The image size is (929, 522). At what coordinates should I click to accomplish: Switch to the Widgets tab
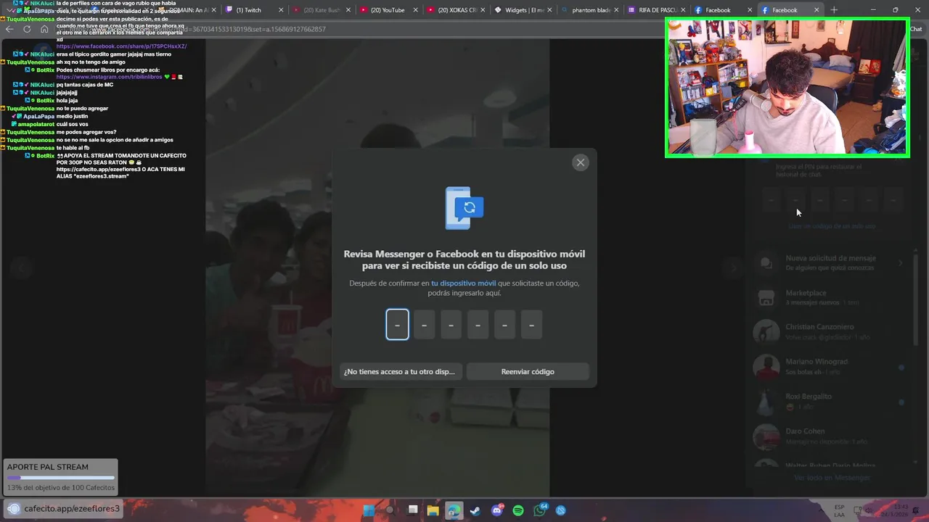click(523, 10)
